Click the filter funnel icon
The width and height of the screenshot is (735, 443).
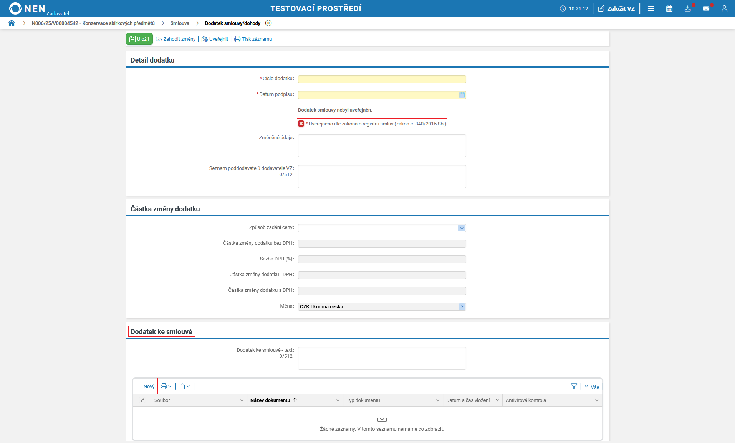(574, 386)
